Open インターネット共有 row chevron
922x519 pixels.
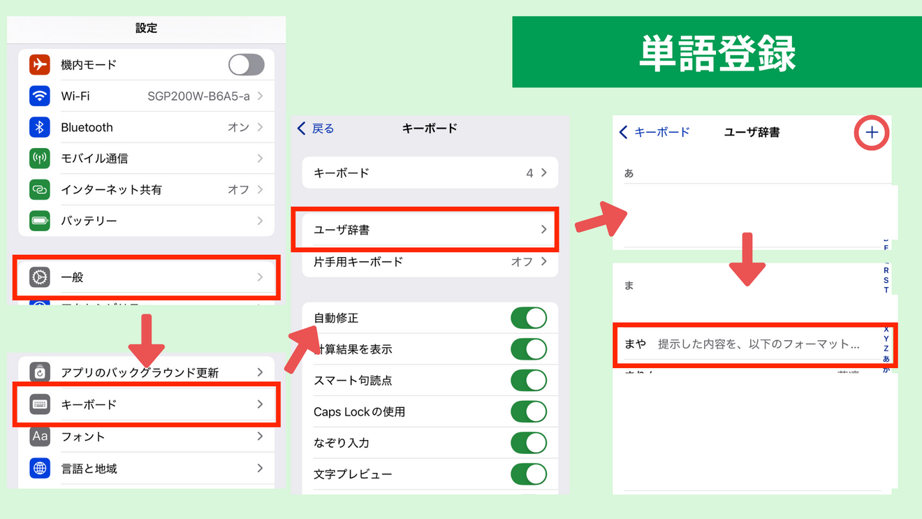(261, 189)
